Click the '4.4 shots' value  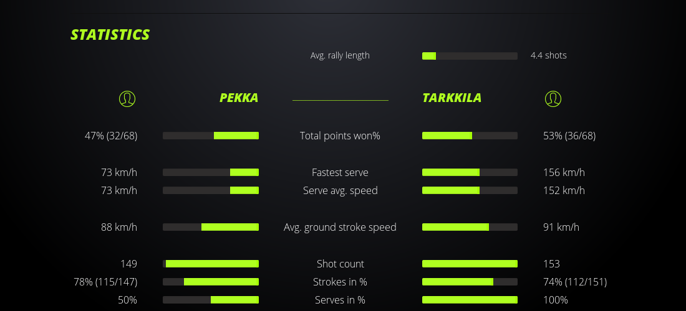(548, 55)
